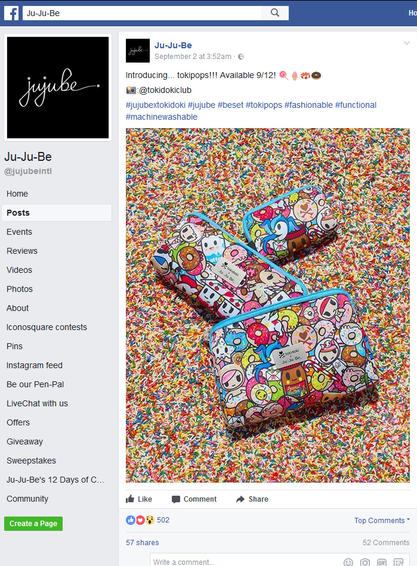Viewport: 417px width, 566px height.
Task: Open the tokipops sprinkles post photo
Action: click(x=268, y=306)
